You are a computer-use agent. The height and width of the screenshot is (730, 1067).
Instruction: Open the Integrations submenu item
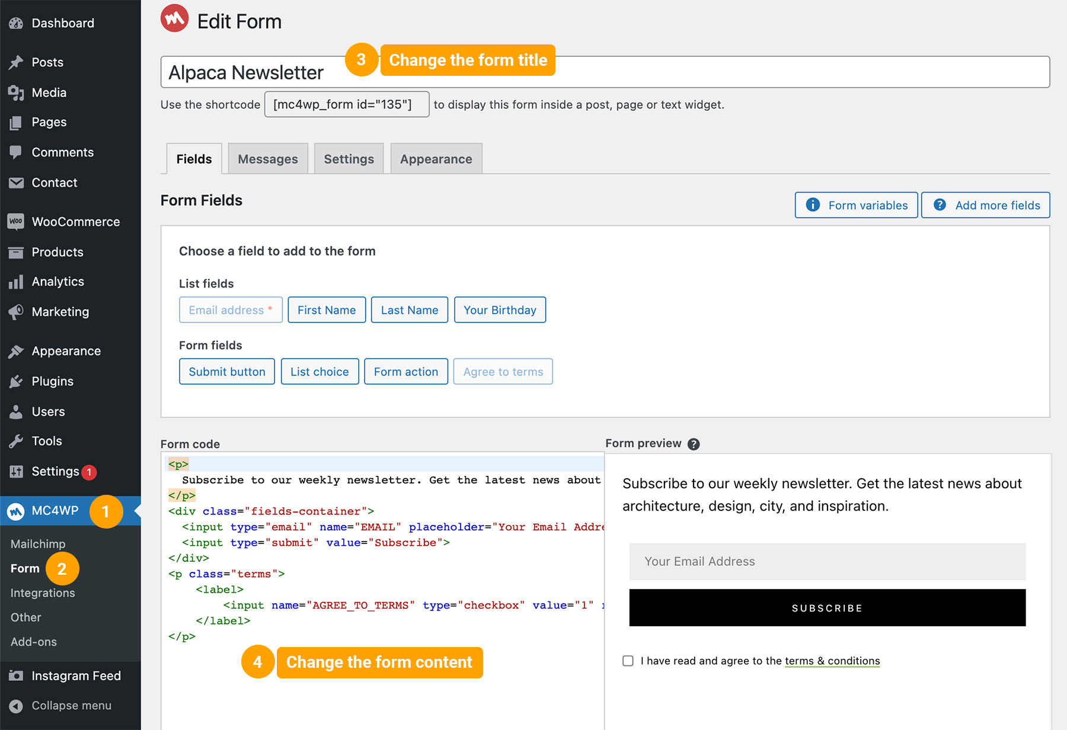[x=43, y=593]
